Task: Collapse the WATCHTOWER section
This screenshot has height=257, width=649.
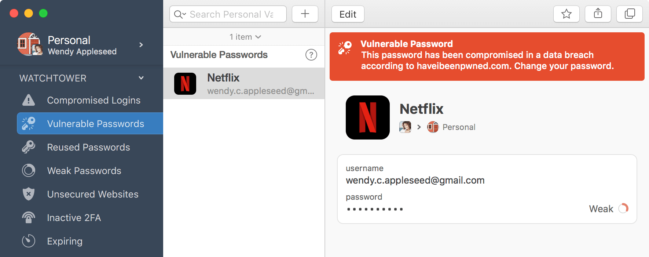Action: point(141,78)
